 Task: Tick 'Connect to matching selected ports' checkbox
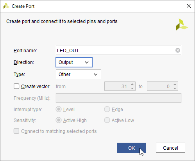click(16, 131)
